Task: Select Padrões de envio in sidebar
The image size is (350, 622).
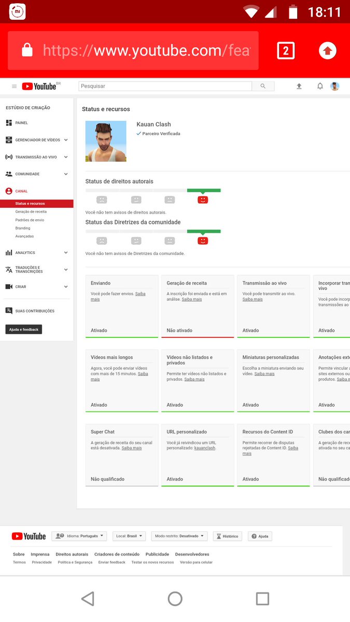Action: pos(30,220)
